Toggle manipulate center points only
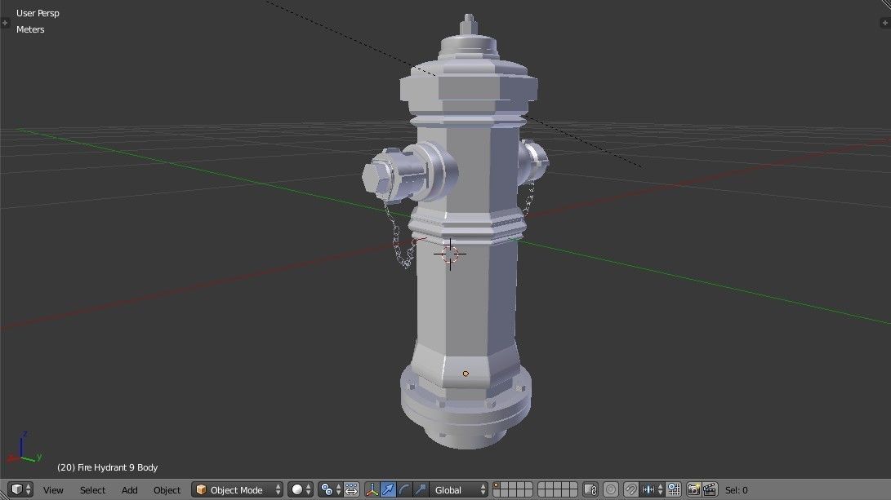 [x=352, y=489]
